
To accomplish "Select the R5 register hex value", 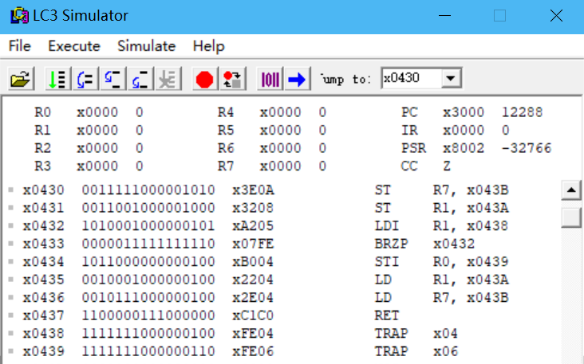I will (x=280, y=130).
